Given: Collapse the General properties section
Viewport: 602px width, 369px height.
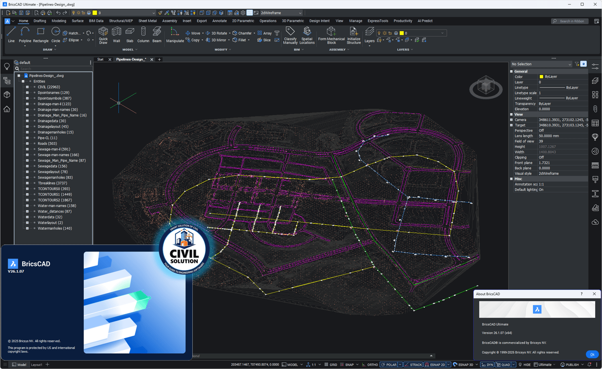Looking at the screenshot, I should (512, 71).
